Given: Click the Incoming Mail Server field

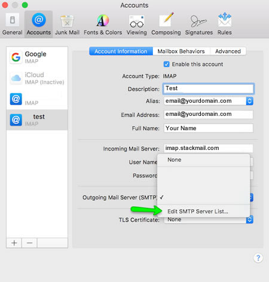Looking at the screenshot, I should [x=209, y=148].
